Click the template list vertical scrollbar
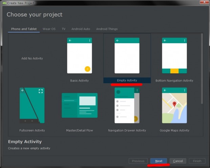The width and height of the screenshot is (210, 168). point(202,68)
